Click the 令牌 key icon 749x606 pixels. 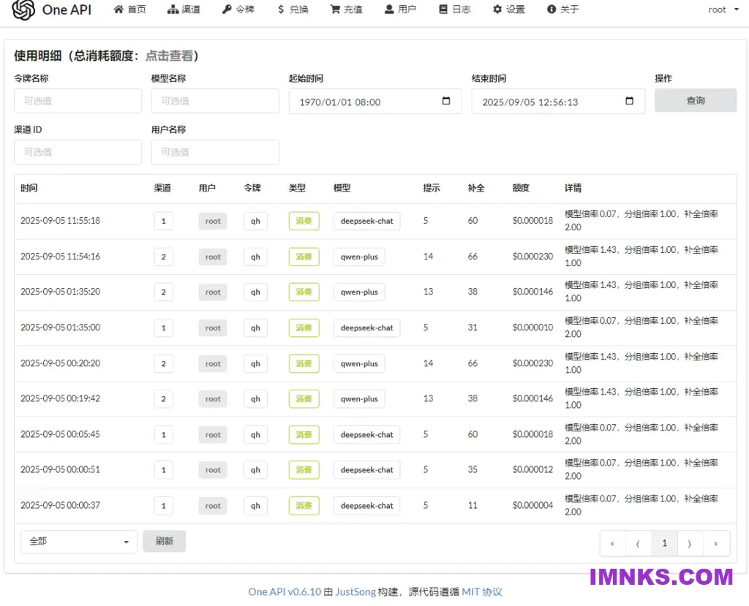pyautogui.click(x=225, y=10)
